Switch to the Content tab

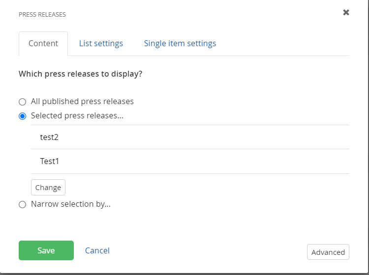tap(43, 43)
